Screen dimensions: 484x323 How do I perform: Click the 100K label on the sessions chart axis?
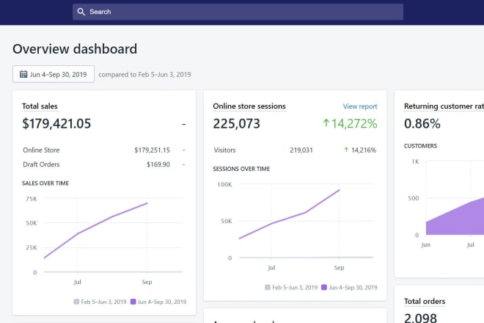tap(224, 184)
